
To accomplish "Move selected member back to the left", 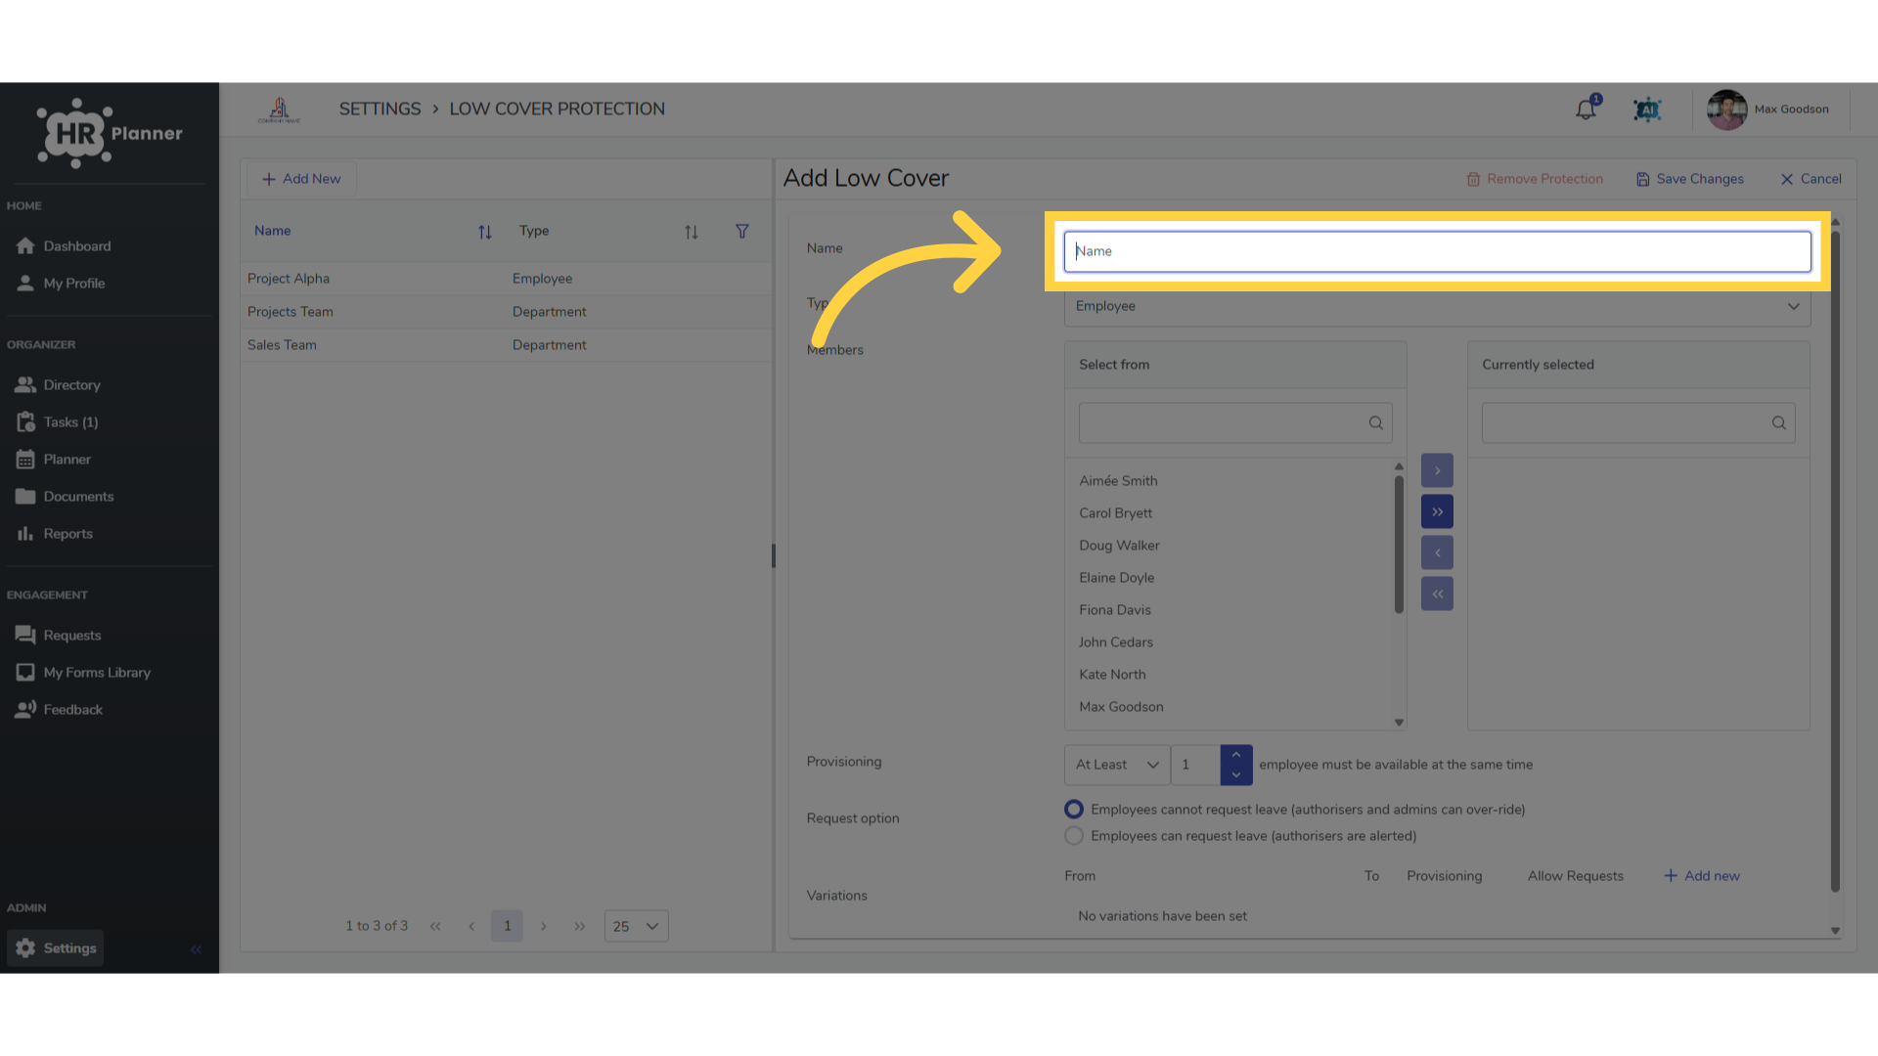I will pyautogui.click(x=1437, y=552).
